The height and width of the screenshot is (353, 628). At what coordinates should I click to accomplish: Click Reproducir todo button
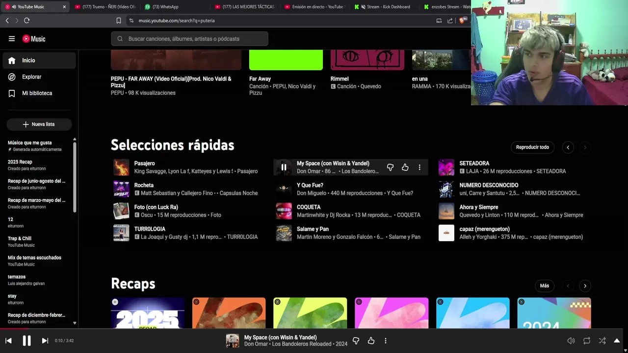(x=532, y=147)
